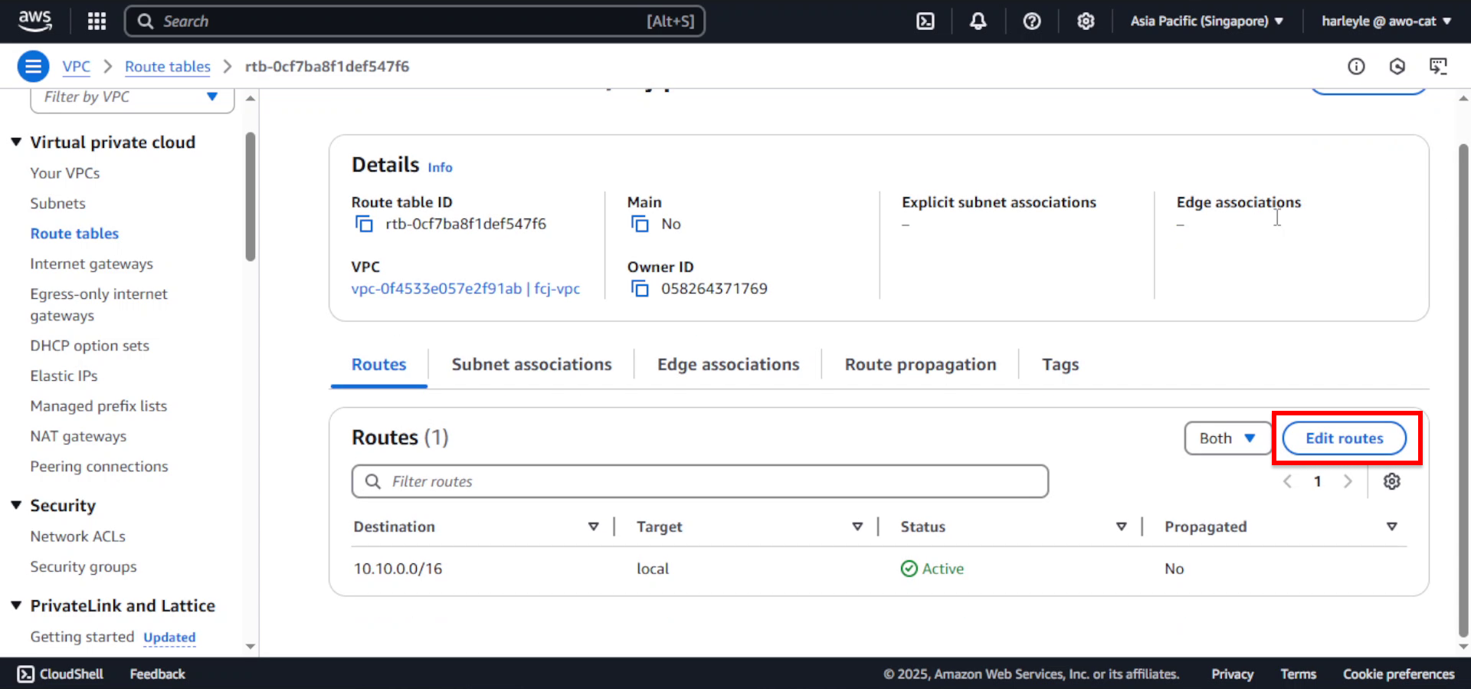Viewport: 1471px width, 689px height.
Task: Open Network ACLs in sidebar
Action: click(x=77, y=536)
